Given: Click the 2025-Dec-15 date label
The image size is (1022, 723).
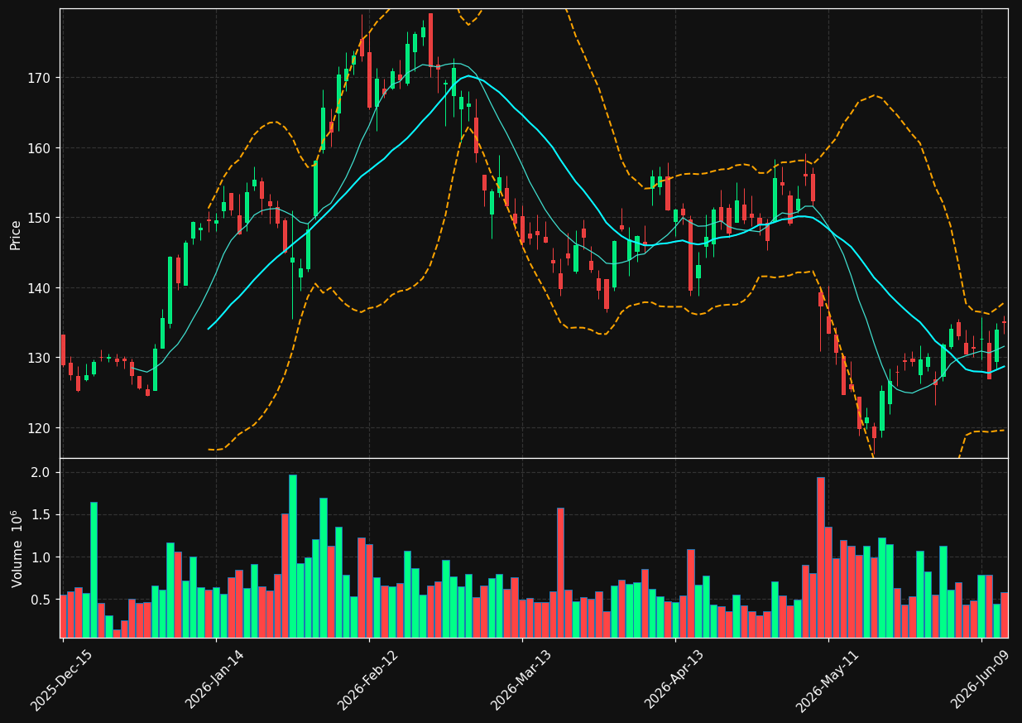Looking at the screenshot, I should pos(62,680).
